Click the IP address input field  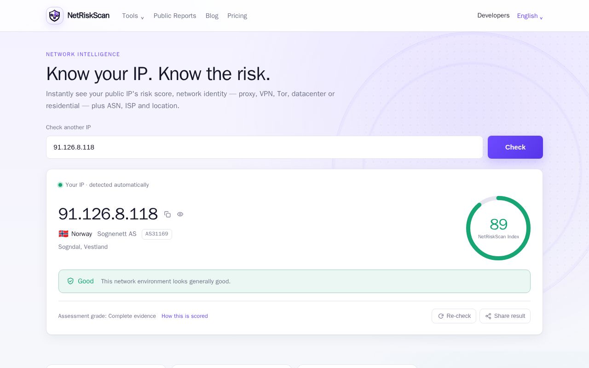[265, 147]
